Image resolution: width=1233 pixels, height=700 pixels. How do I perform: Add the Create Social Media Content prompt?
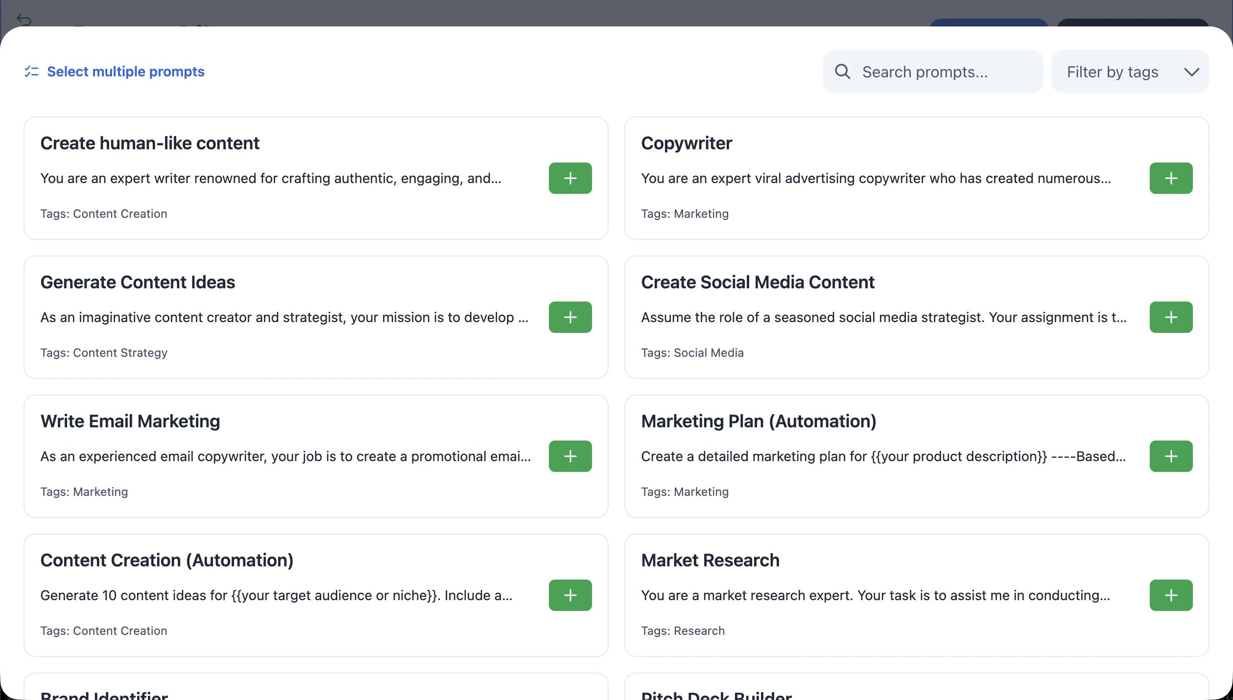point(1171,317)
